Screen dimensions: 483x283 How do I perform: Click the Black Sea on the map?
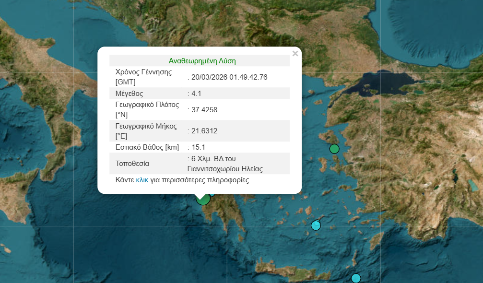(432, 24)
